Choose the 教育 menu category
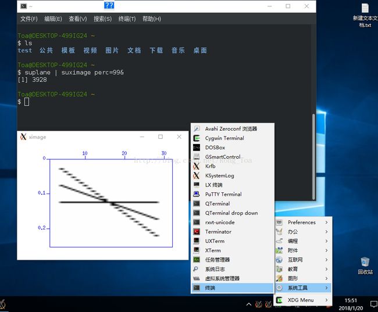 pyautogui.click(x=304, y=269)
